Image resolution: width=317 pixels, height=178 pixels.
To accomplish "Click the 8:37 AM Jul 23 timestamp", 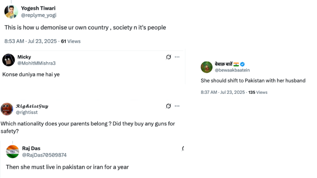I will click(x=223, y=92).
